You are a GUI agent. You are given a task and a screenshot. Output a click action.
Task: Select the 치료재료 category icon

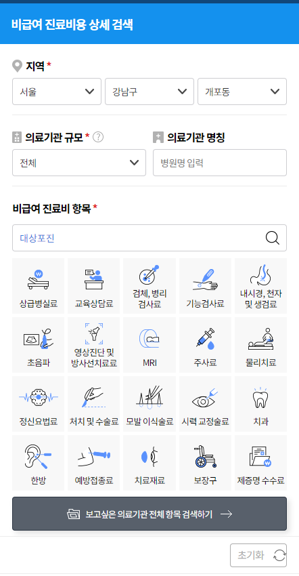tap(149, 462)
